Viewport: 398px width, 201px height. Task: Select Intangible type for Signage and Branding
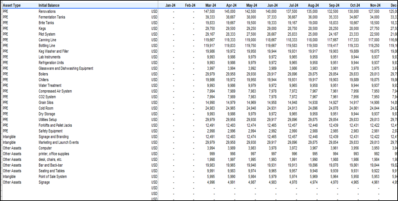pyautogui.click(x=9, y=137)
